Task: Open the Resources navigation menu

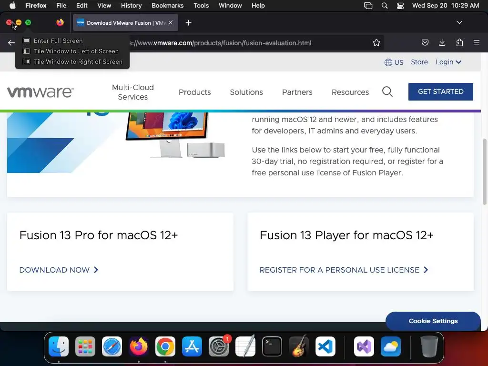Action: [x=350, y=92]
